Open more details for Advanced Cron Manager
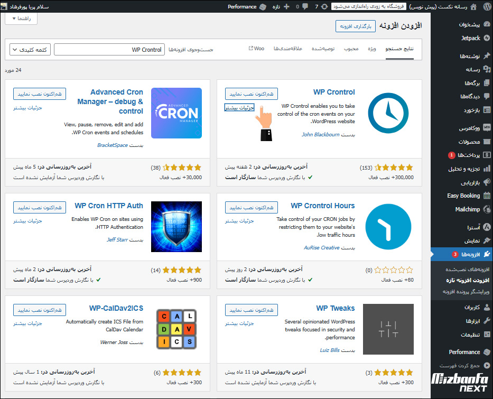The image size is (493, 399). [27, 108]
